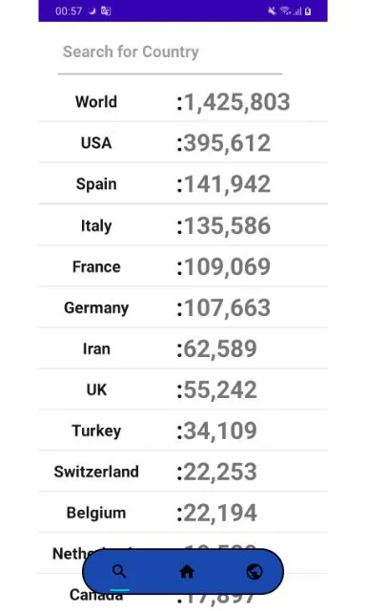Select the Spain row
This screenshot has width=366, height=611.
(183, 183)
